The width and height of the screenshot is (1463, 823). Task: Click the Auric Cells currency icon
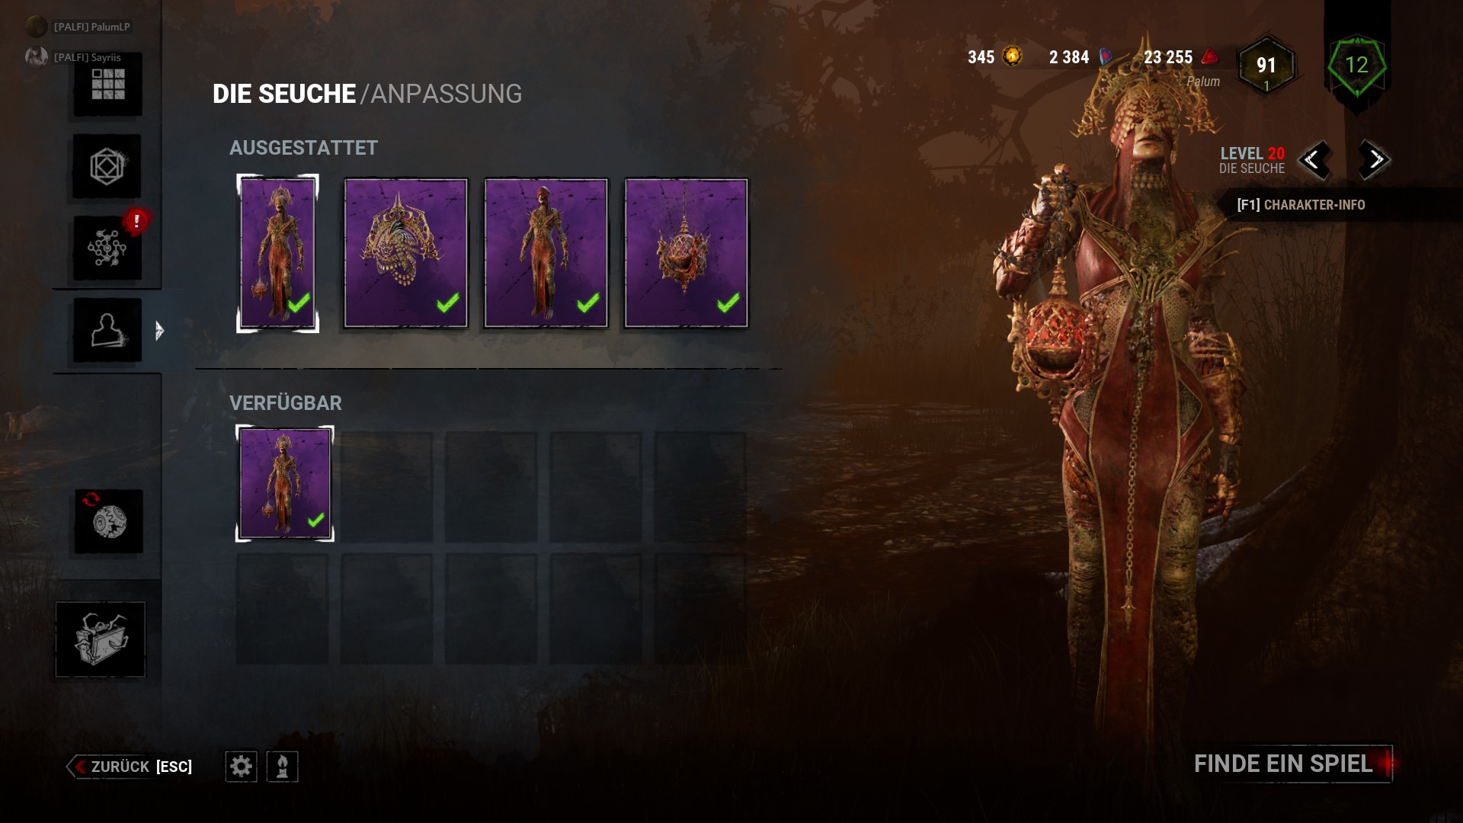click(x=1013, y=56)
